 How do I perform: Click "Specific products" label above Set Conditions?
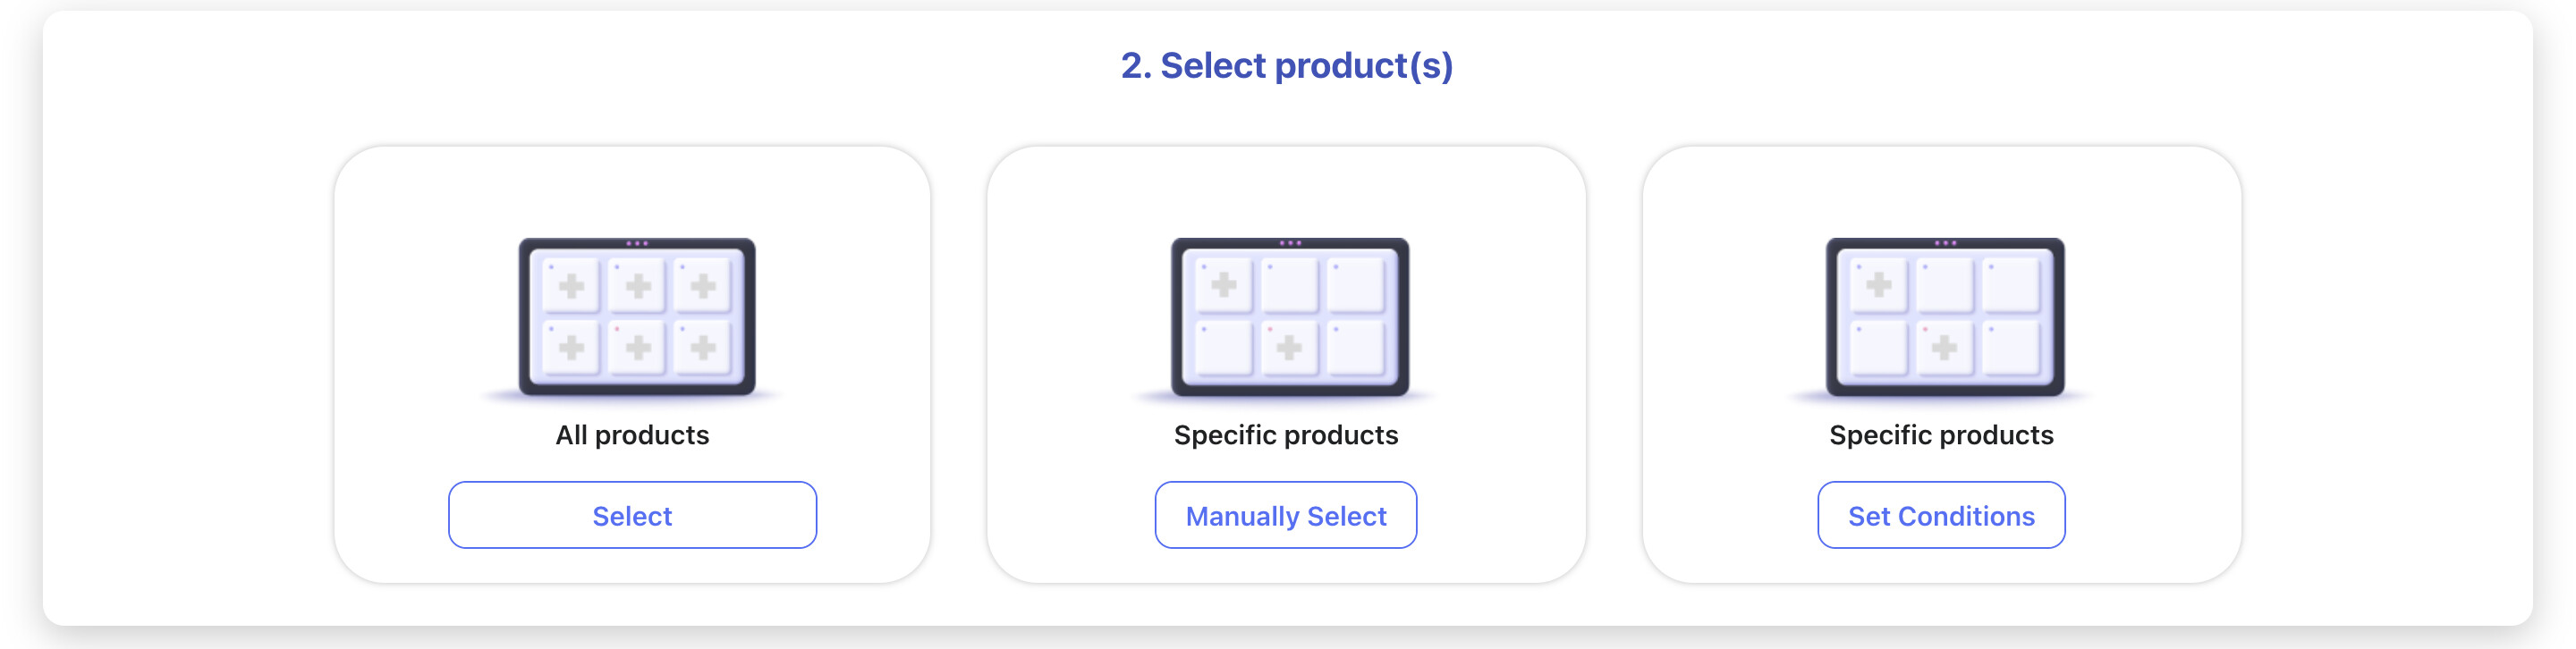click(x=1940, y=435)
